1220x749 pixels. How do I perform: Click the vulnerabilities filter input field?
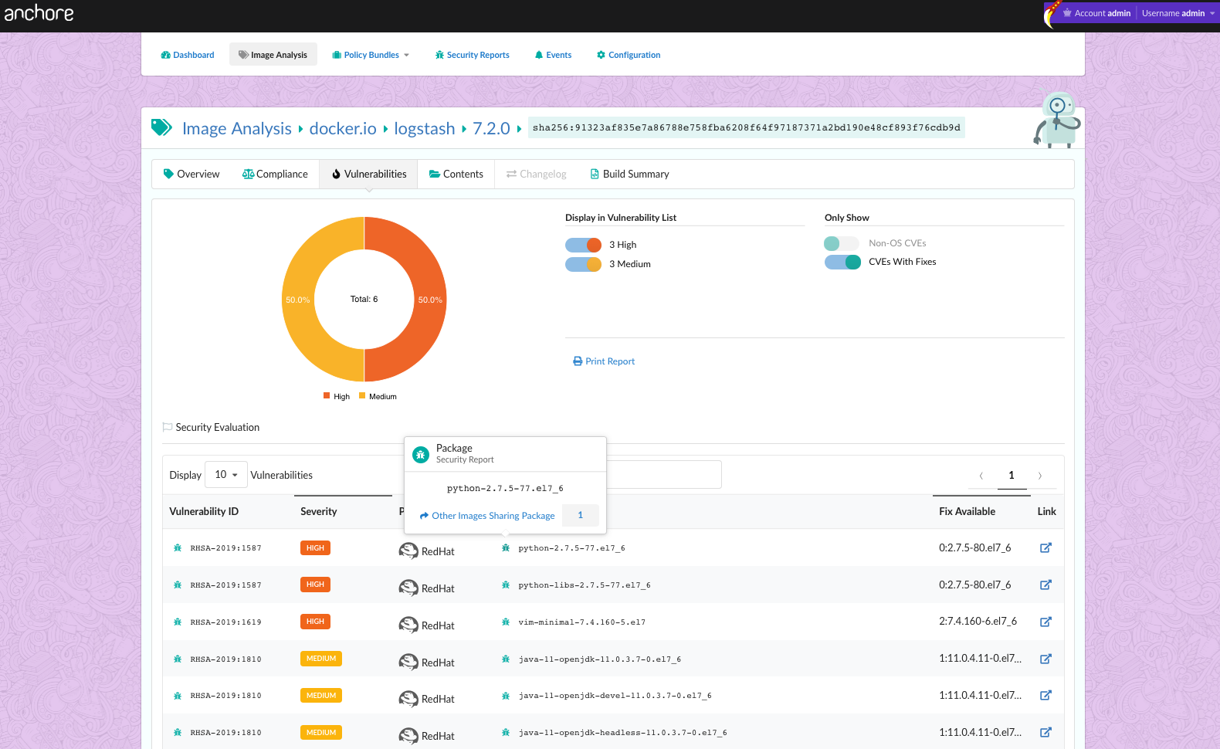[664, 475]
